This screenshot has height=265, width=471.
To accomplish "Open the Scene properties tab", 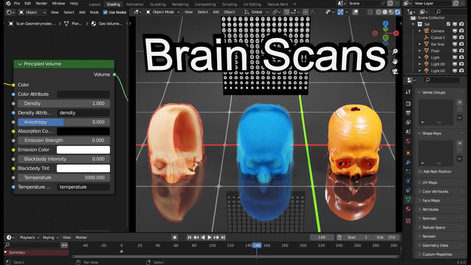I will (408, 131).
